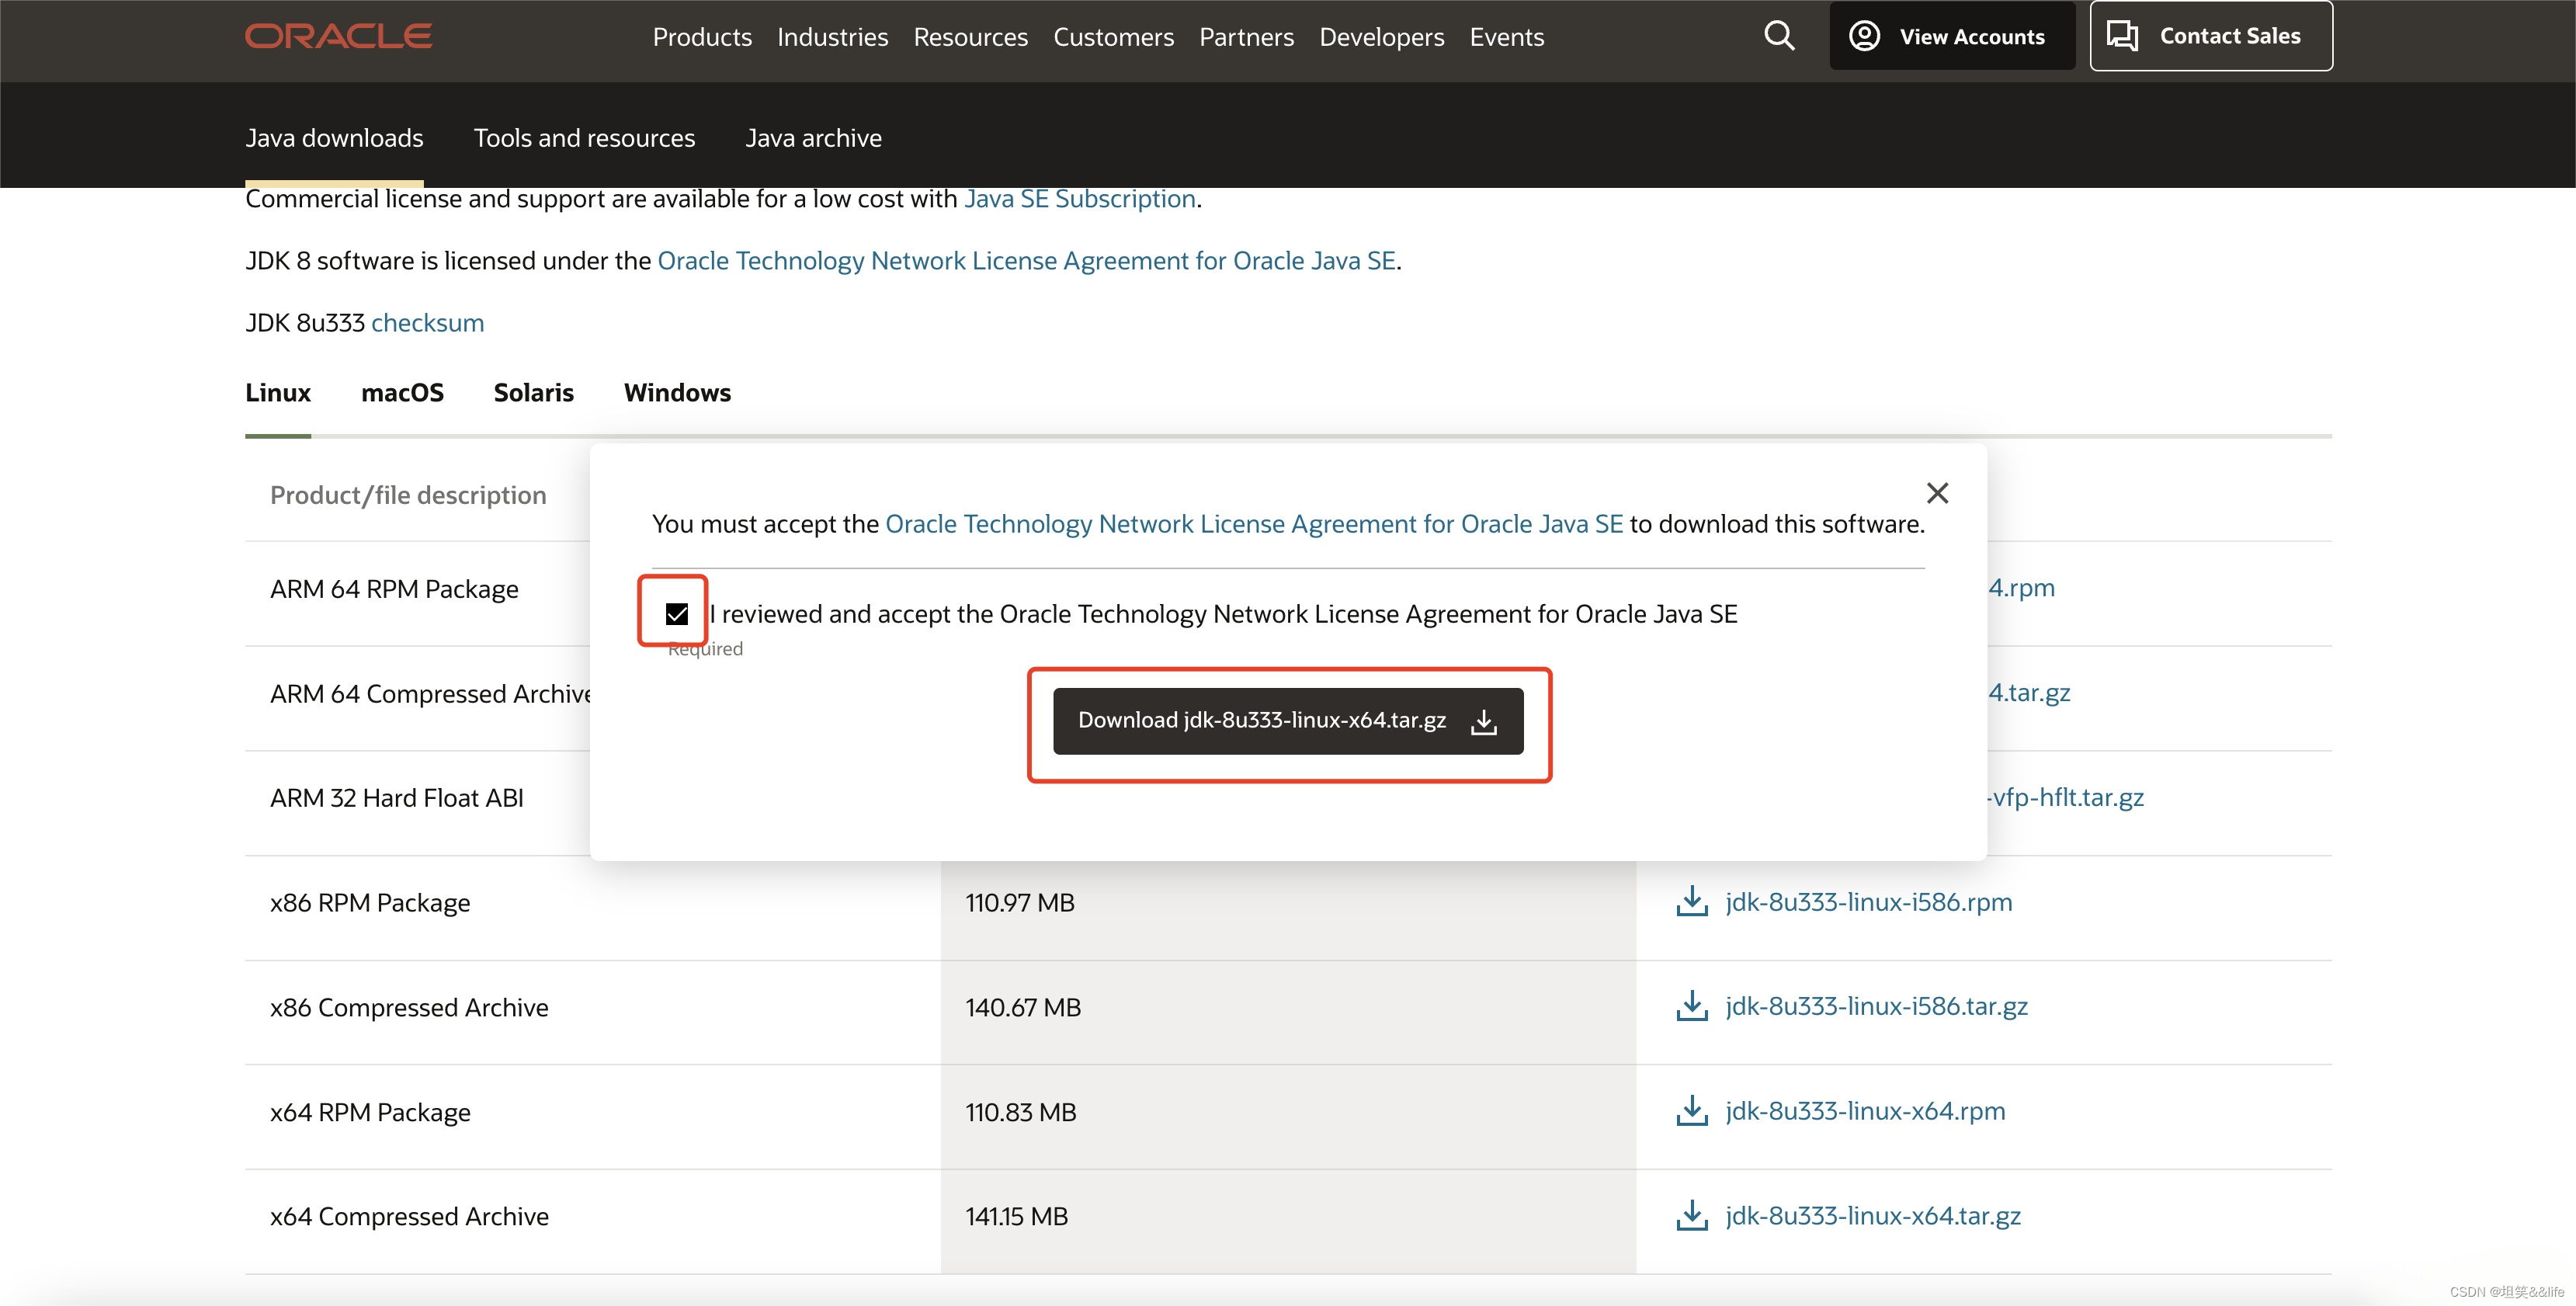Image resolution: width=2576 pixels, height=1306 pixels.
Task: Go to the Java archive tab
Action: pos(813,138)
